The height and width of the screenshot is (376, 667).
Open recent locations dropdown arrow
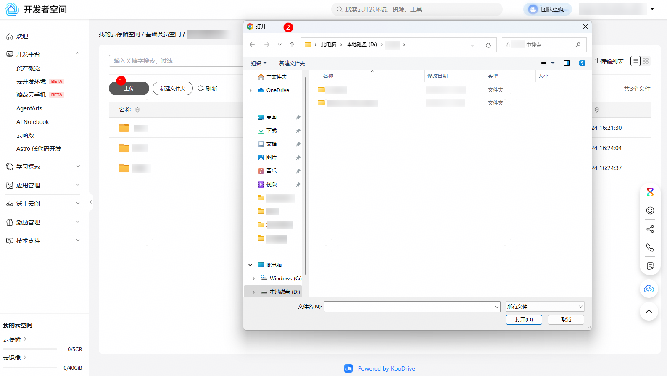click(279, 45)
